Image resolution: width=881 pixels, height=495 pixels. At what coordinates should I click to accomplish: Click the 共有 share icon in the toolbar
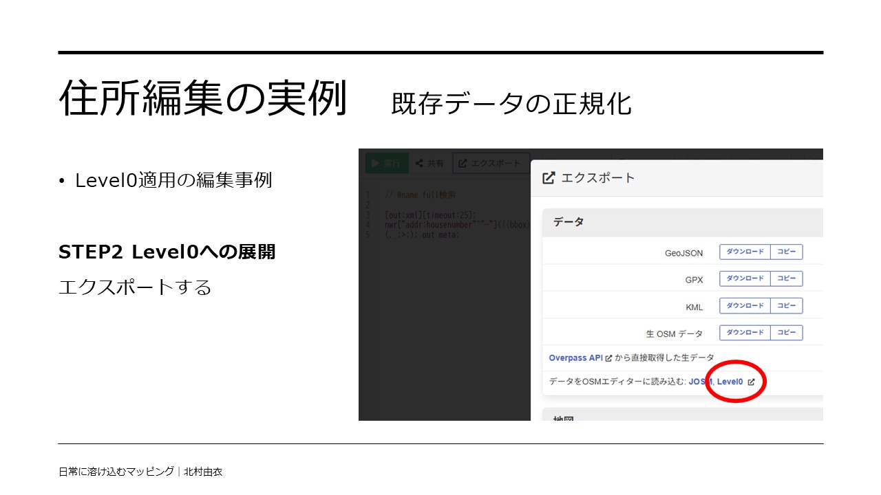419,162
